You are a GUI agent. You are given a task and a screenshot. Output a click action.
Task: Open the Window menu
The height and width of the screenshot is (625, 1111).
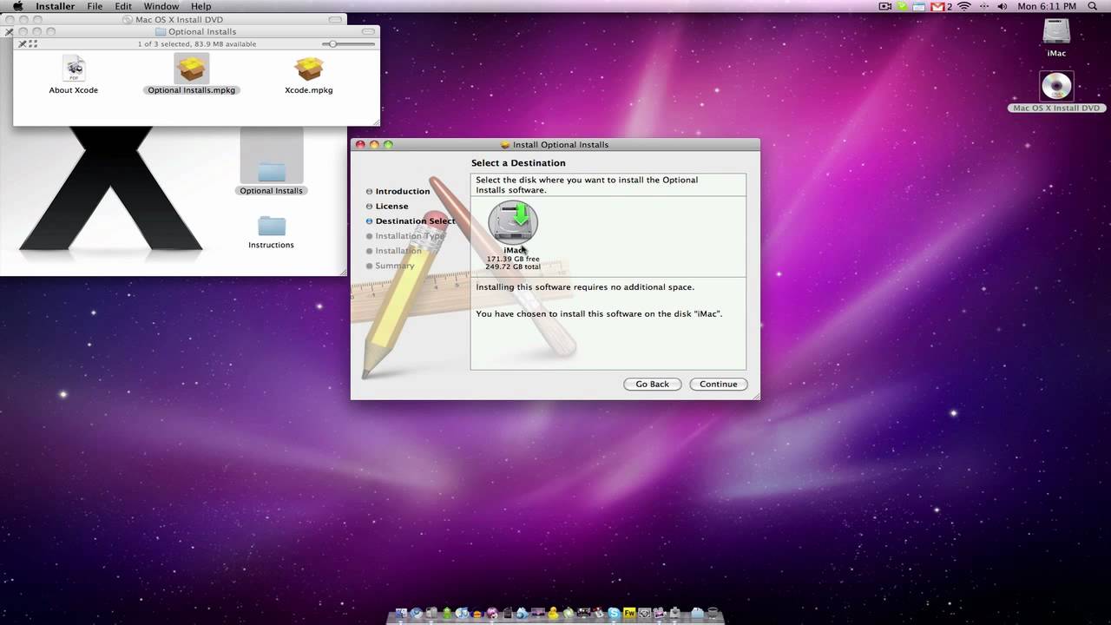pos(161,6)
